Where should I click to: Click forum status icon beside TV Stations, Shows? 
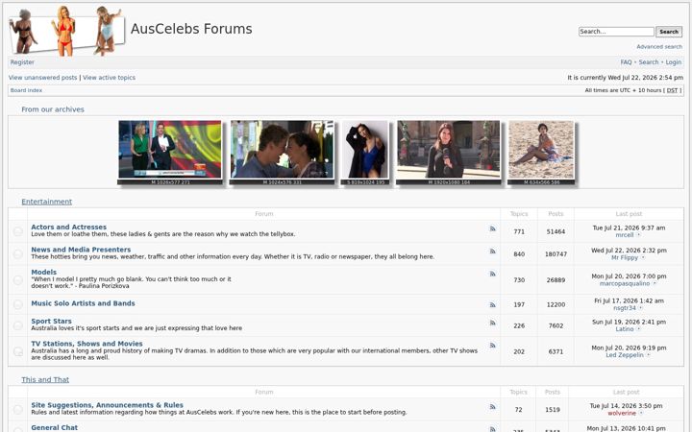tap(17, 351)
